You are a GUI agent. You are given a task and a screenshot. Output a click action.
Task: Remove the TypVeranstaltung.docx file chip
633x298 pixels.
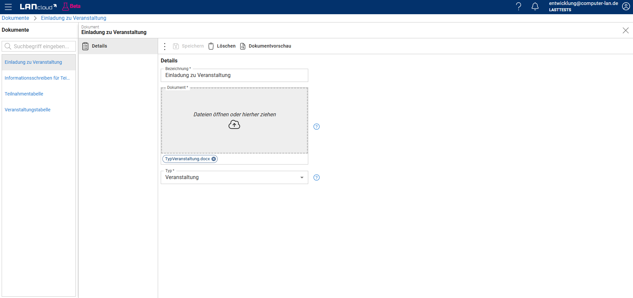tap(214, 159)
